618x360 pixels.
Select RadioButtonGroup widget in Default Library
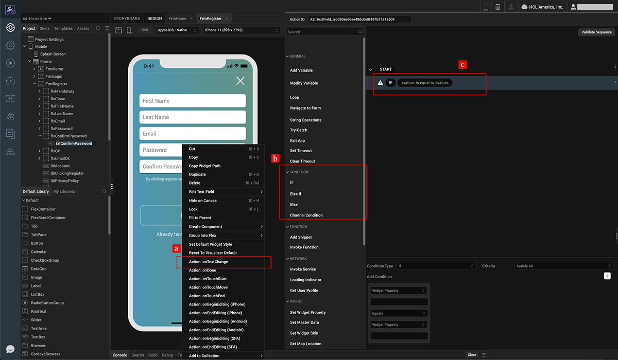tap(47, 303)
